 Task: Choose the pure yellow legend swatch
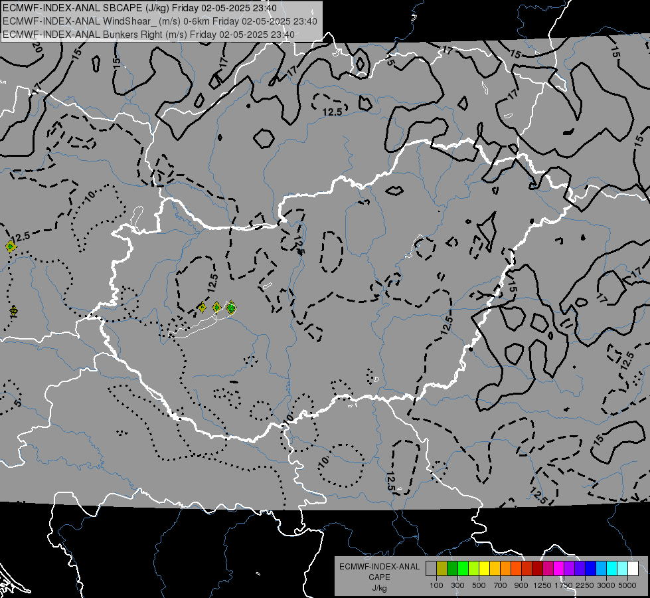click(x=485, y=569)
